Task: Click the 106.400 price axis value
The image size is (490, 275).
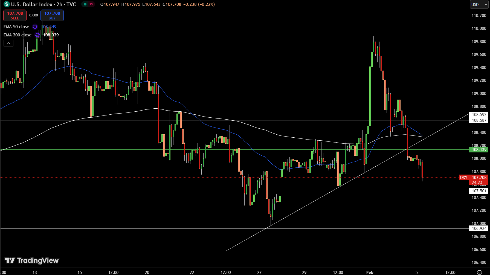Action: (479, 262)
